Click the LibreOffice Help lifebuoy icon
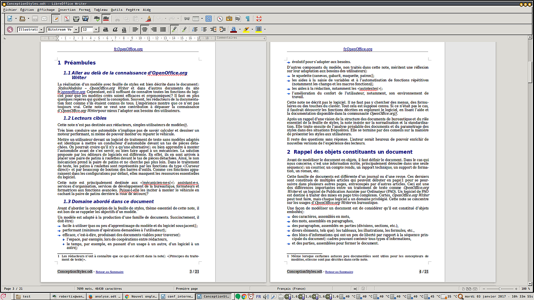The width and height of the screenshot is (534, 300). click(x=258, y=18)
